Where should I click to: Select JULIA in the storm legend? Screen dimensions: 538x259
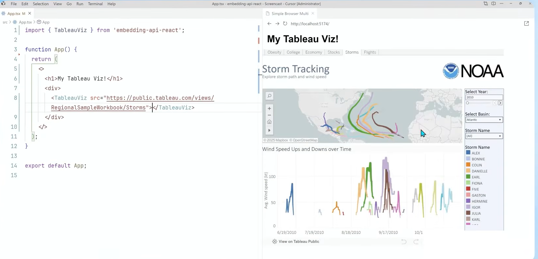click(x=476, y=213)
